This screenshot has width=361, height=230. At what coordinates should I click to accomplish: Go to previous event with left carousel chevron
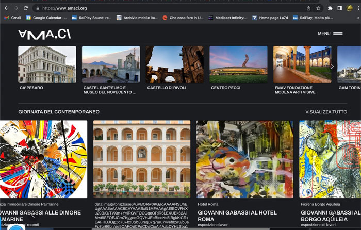click(x=34, y=216)
